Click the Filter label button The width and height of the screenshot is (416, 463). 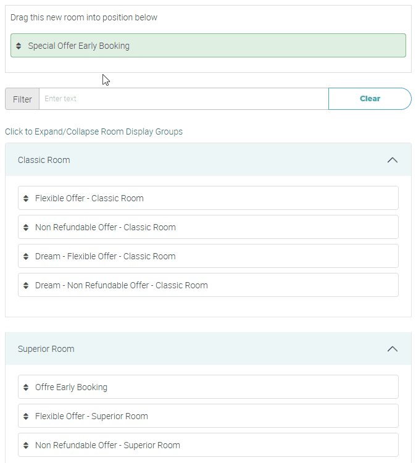[22, 99]
